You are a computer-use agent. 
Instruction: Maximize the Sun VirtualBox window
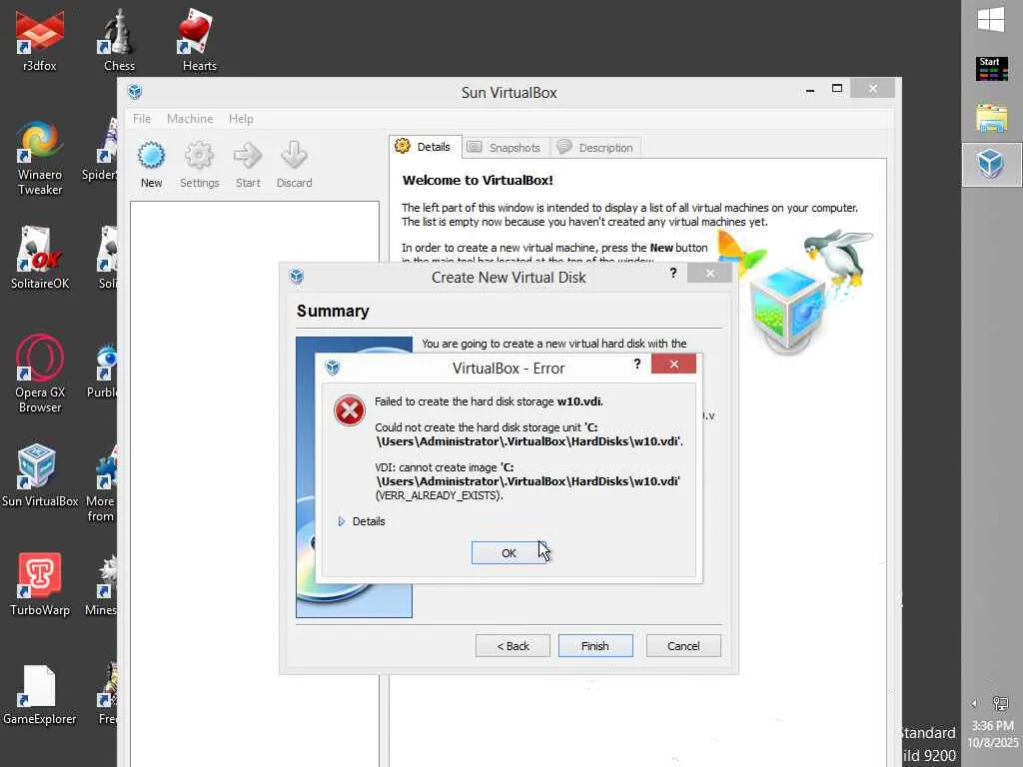click(x=837, y=89)
